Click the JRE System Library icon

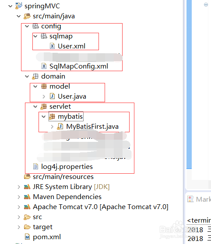(x=27, y=186)
